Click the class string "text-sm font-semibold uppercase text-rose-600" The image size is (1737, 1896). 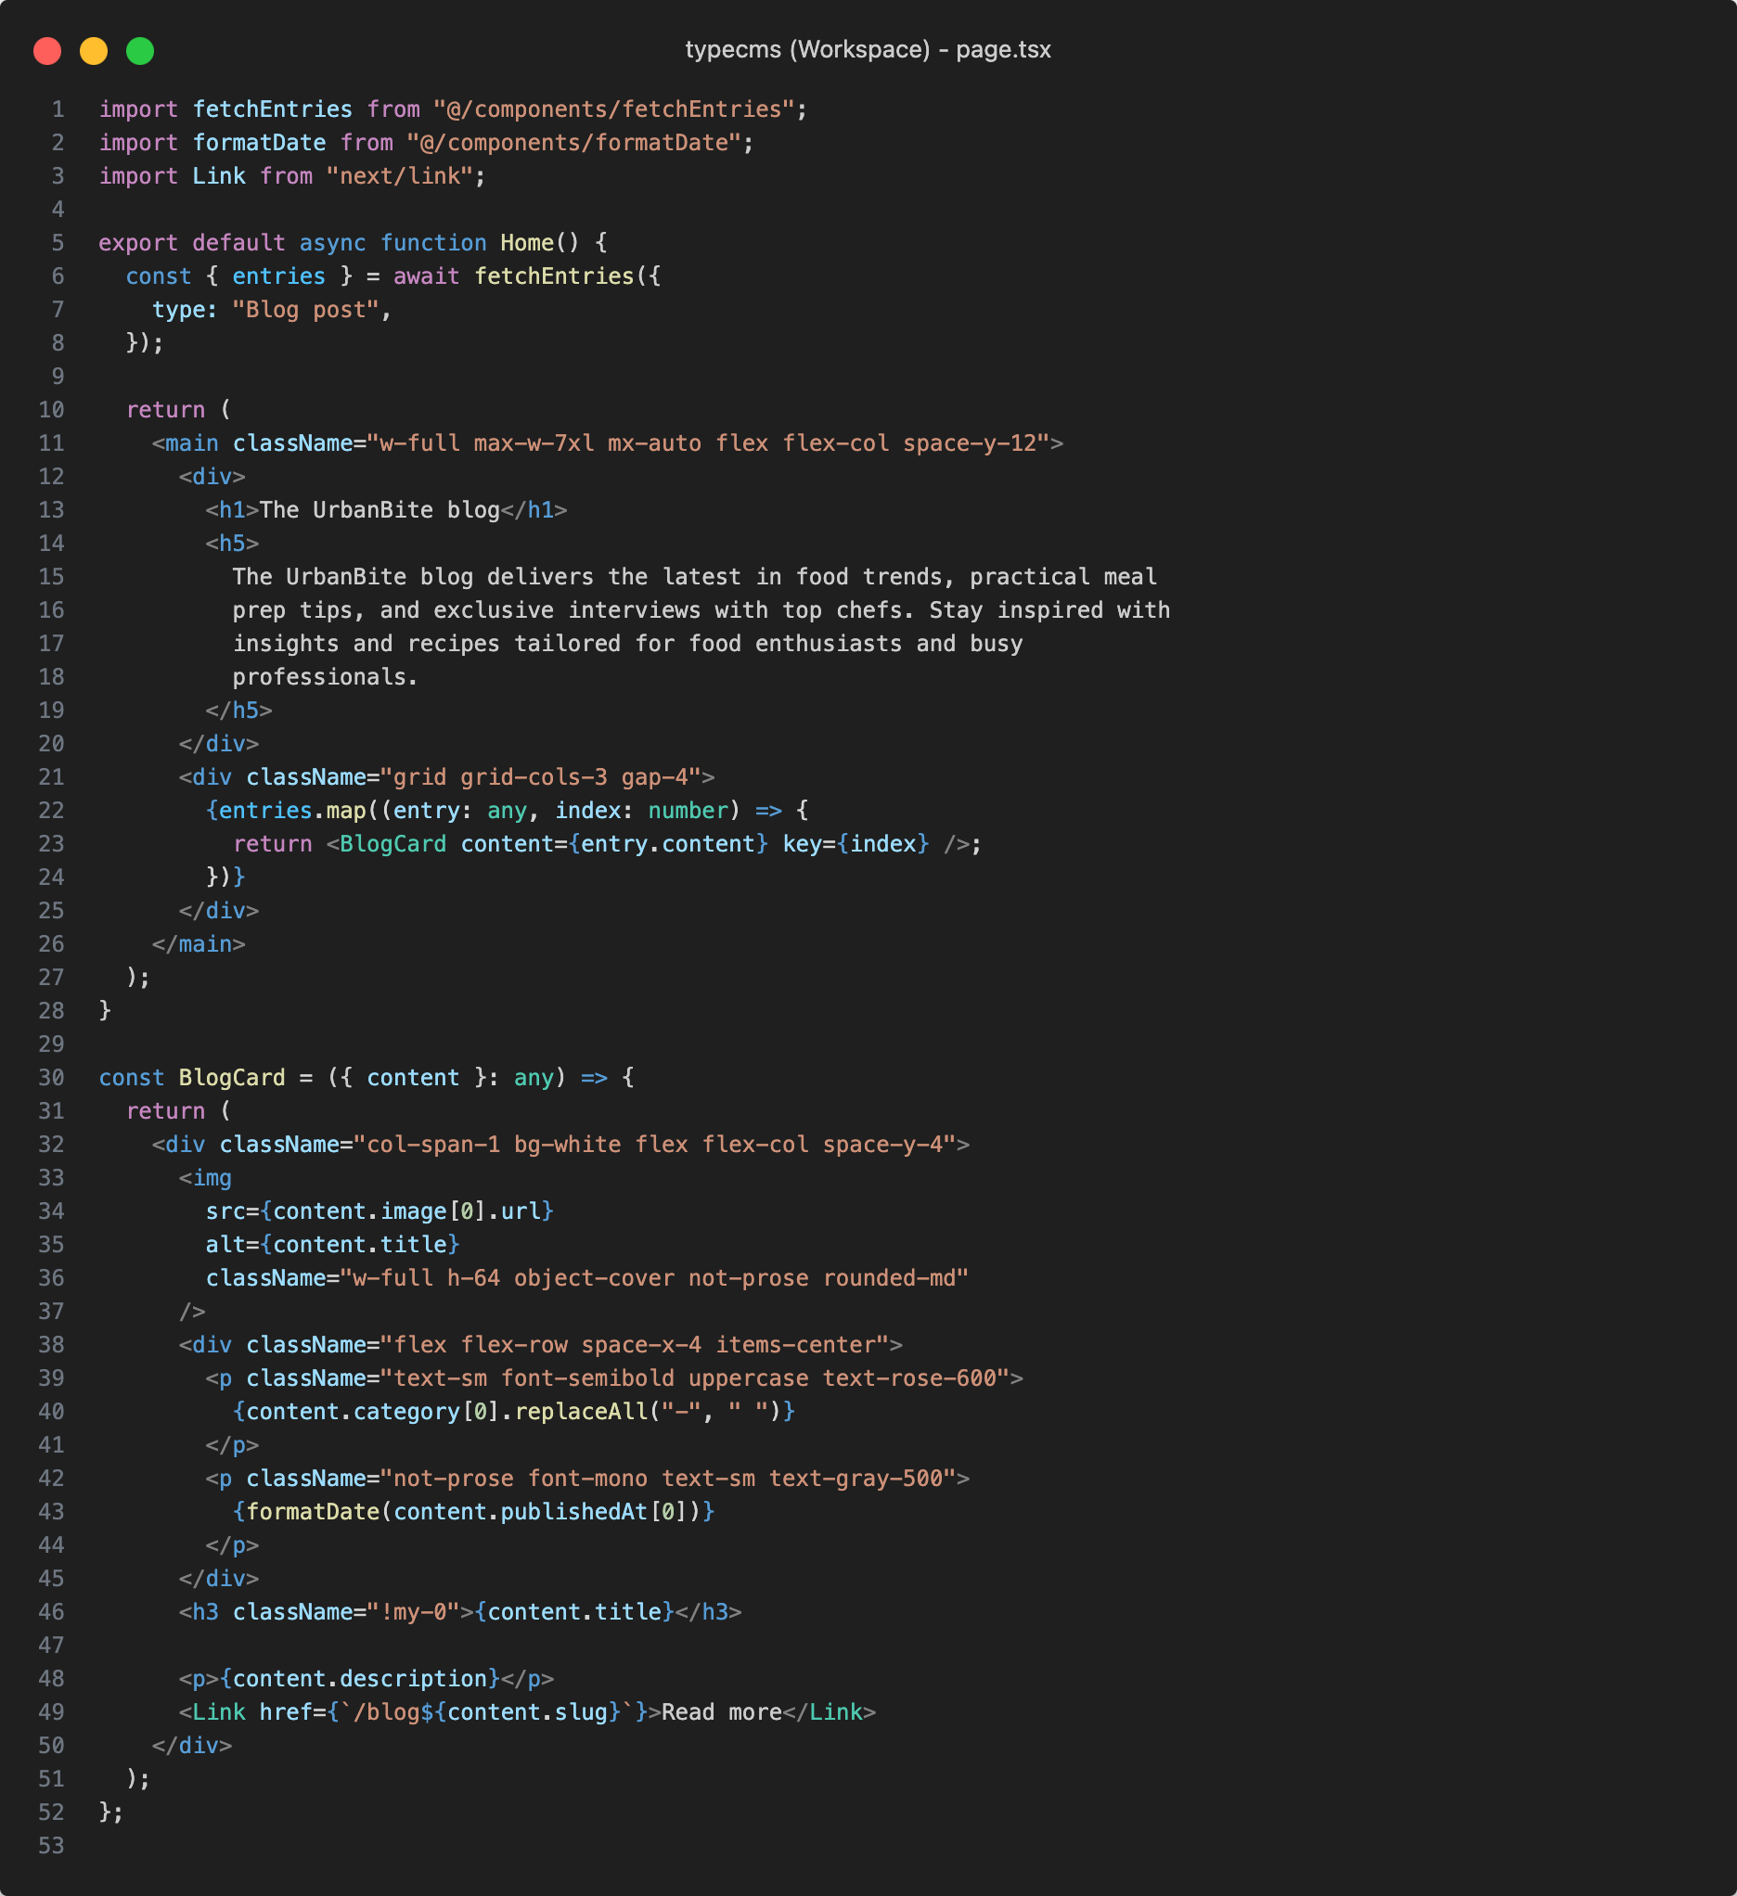[694, 1378]
